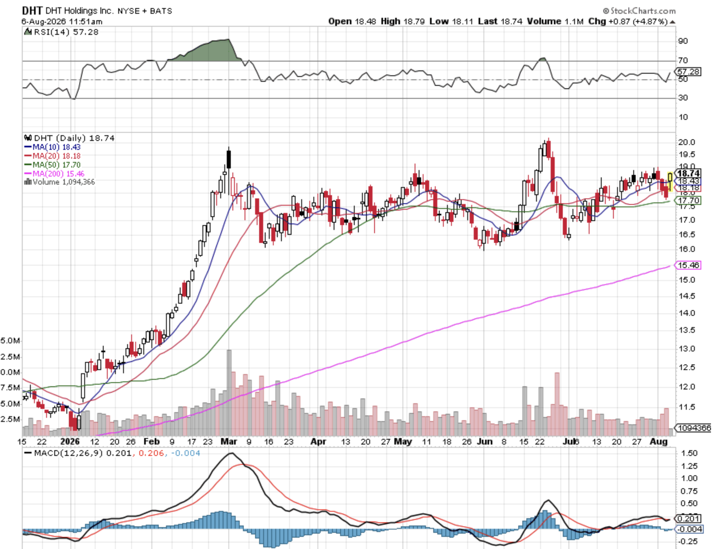
Task: Click the boxed 18.74 last price tag on the price axis
Action: 688,173
